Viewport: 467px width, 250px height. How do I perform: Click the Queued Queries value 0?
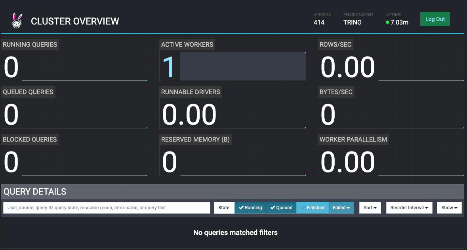[x=11, y=115]
